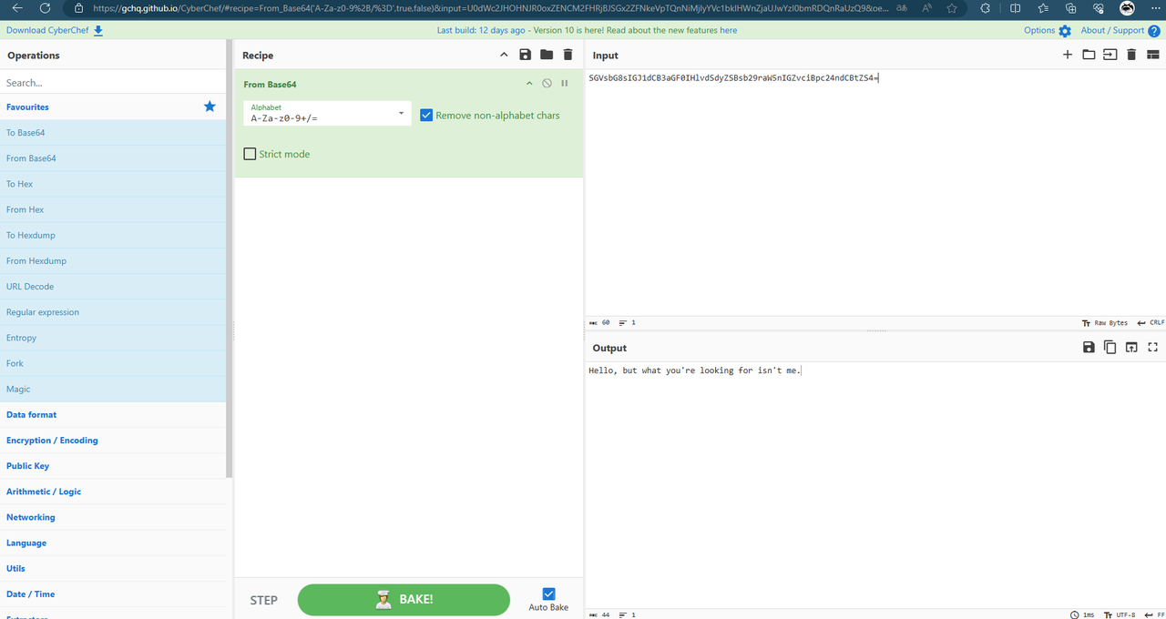
Task: Expand the Date / Time category
Action: (113, 594)
